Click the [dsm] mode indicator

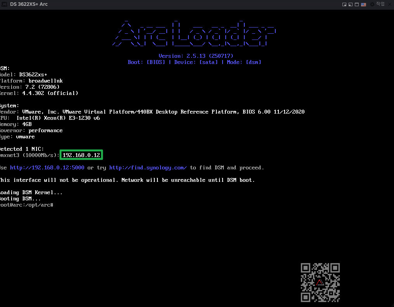[x=254, y=62]
